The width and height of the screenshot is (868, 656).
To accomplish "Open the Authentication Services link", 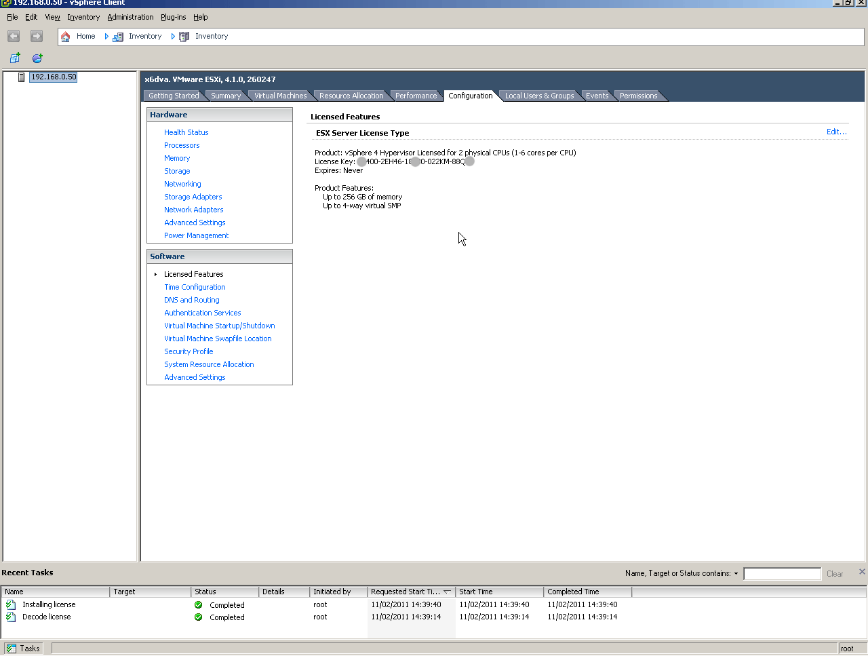I will (202, 313).
